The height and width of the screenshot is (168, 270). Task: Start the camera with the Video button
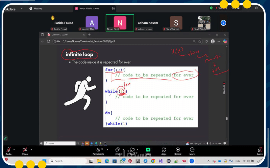(25, 151)
